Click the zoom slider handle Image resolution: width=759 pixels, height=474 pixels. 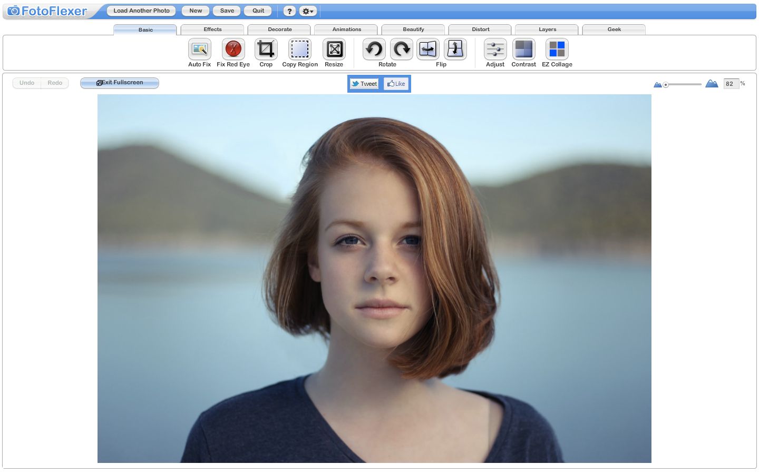click(x=666, y=85)
